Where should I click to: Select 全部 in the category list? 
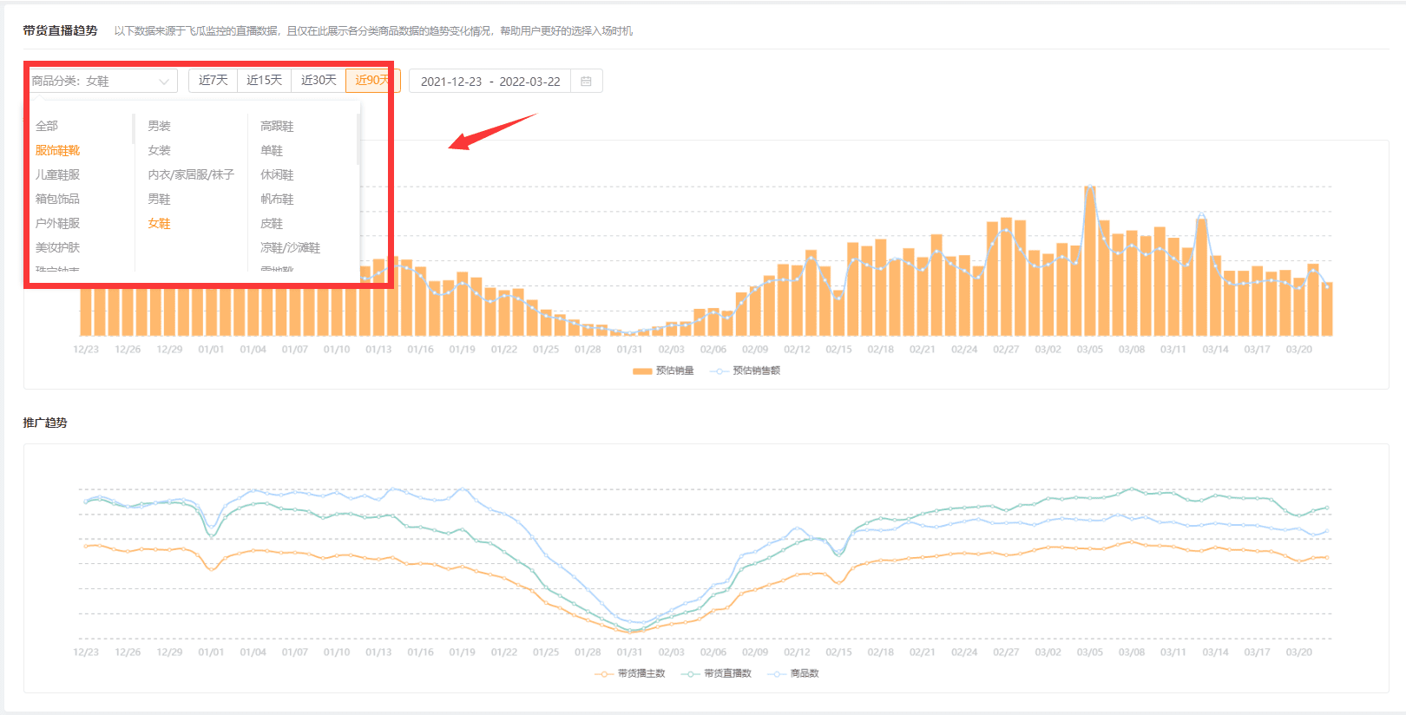[47, 126]
